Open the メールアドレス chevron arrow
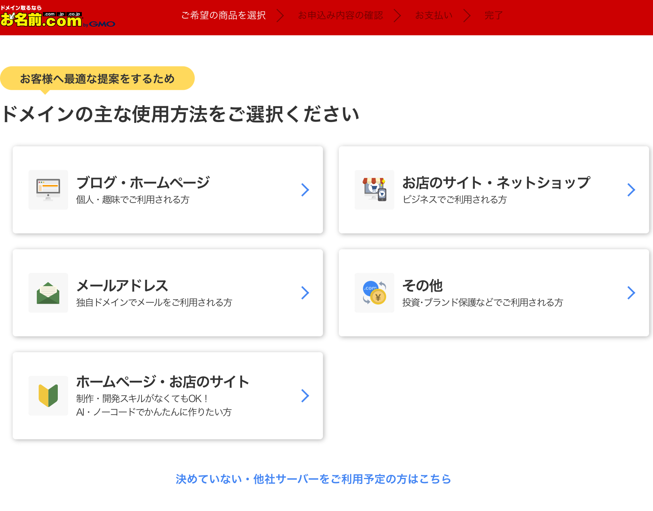The image size is (653, 511). 305,293
